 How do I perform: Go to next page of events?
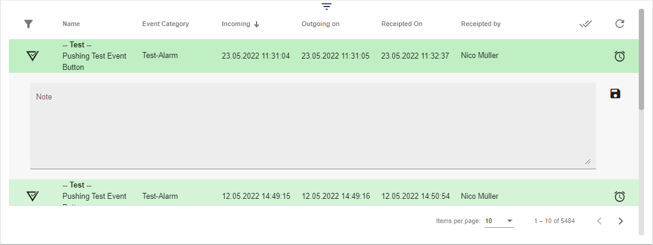[620, 221]
